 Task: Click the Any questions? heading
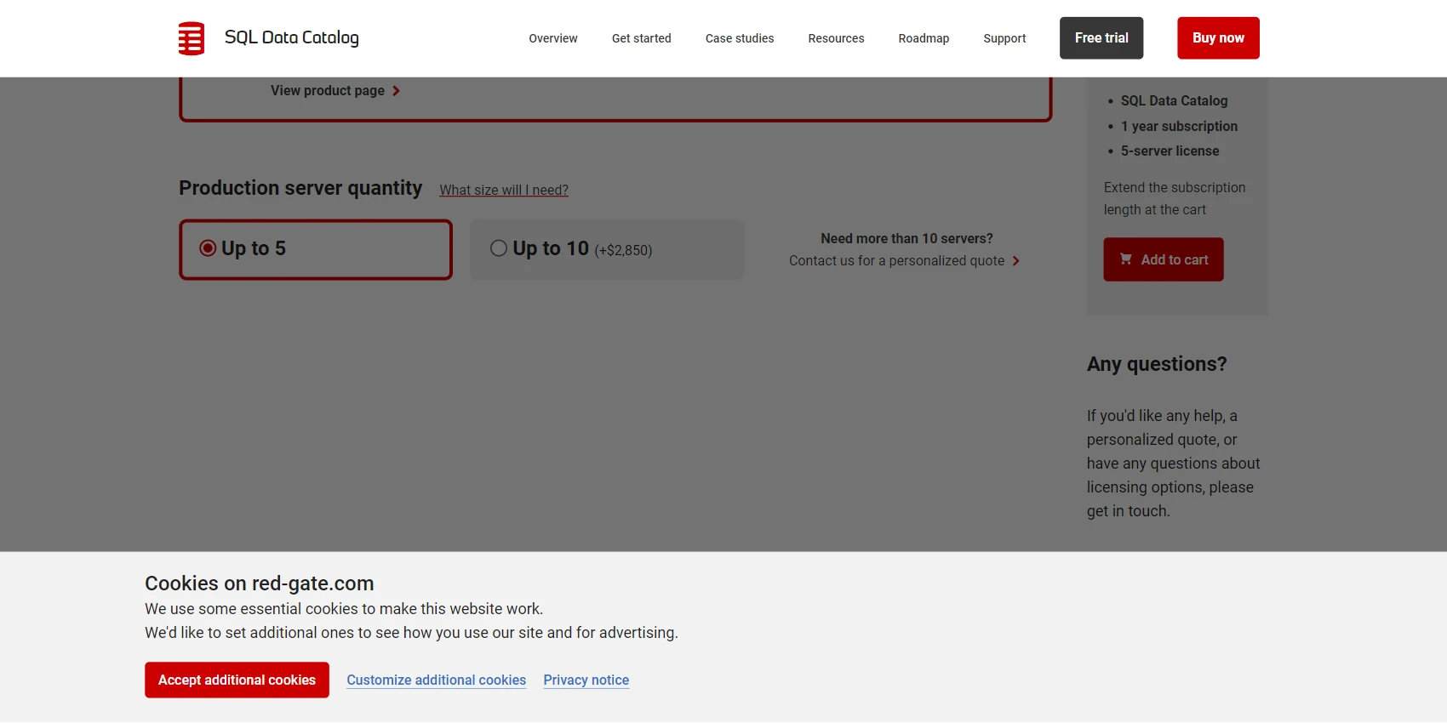(x=1157, y=364)
